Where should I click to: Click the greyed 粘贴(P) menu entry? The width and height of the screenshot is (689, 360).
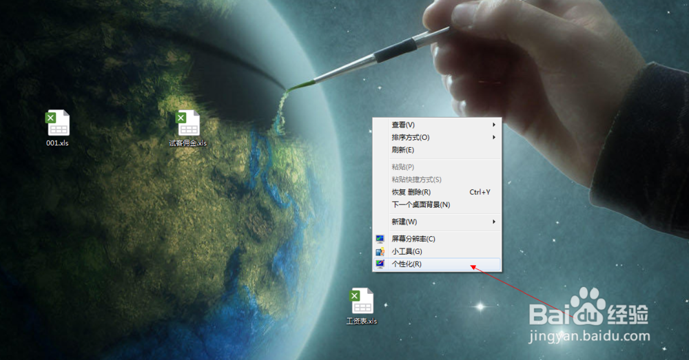[437, 167]
